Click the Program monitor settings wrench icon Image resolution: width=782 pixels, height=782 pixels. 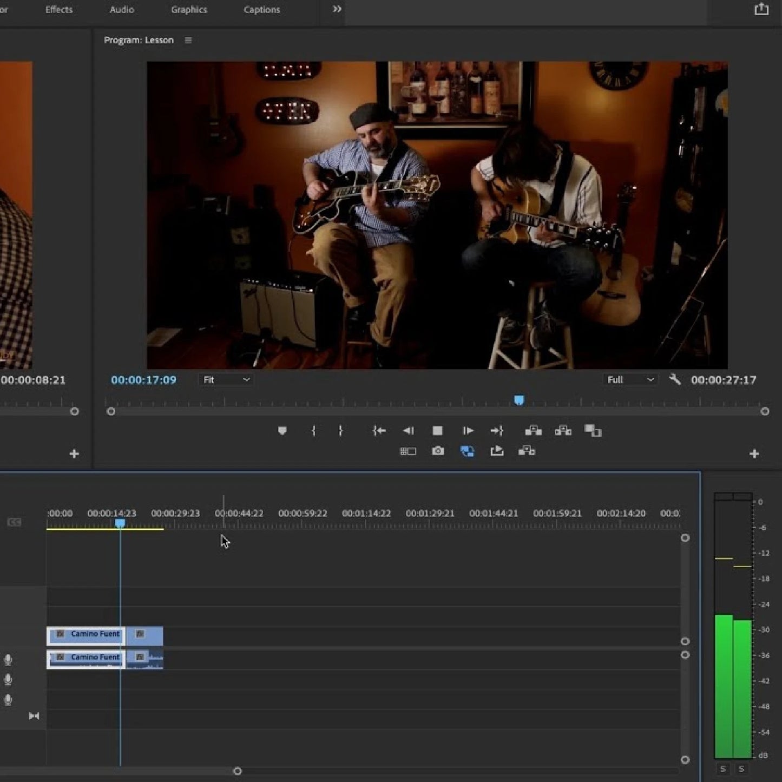[675, 379]
